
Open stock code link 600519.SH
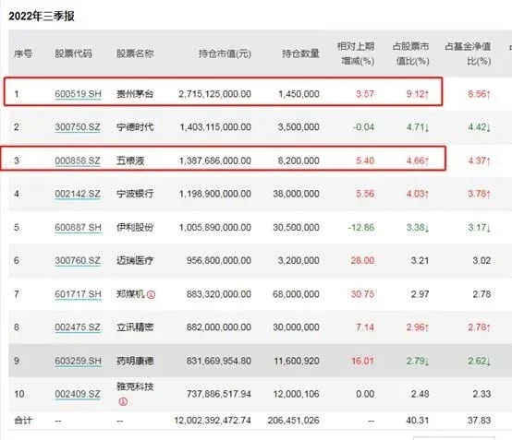pos(78,94)
